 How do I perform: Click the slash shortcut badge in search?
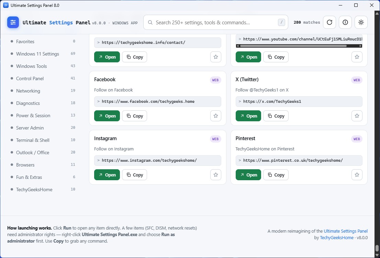[281, 22]
